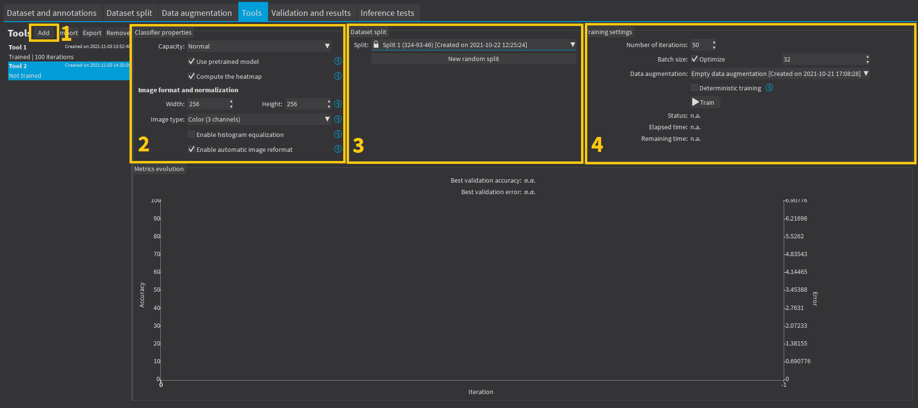918x408 pixels.
Task: Click the Remove tool button
Action: [x=118, y=33]
